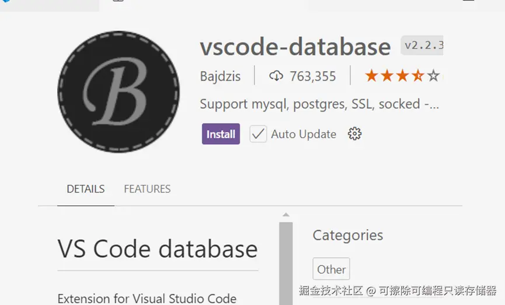Install the vscode-database extension

[x=221, y=134]
